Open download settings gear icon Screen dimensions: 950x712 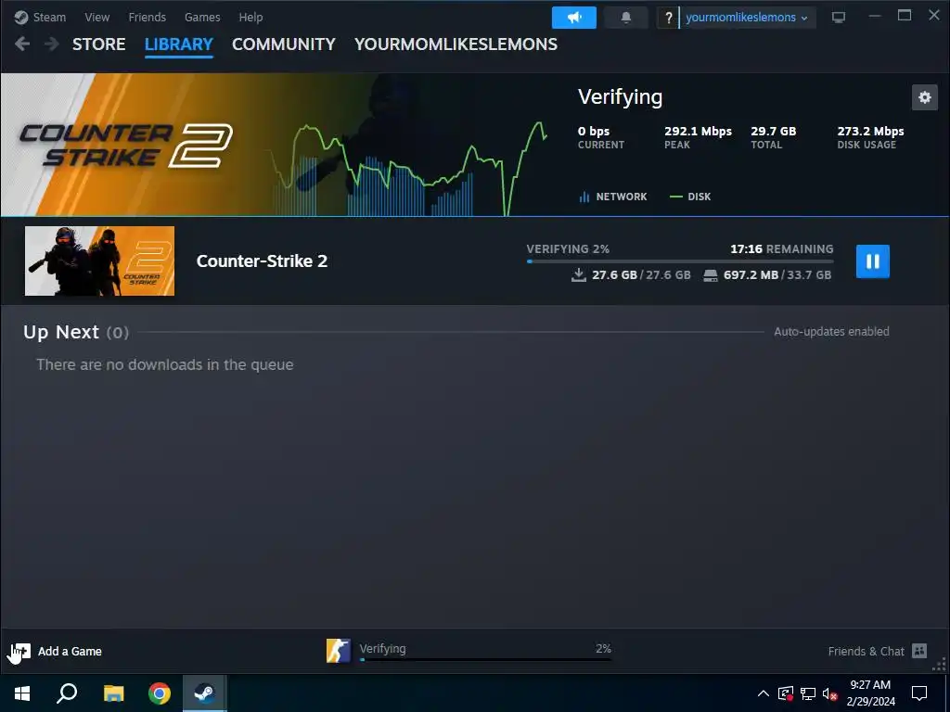click(925, 97)
